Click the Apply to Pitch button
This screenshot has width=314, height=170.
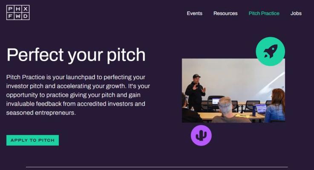tap(32, 140)
